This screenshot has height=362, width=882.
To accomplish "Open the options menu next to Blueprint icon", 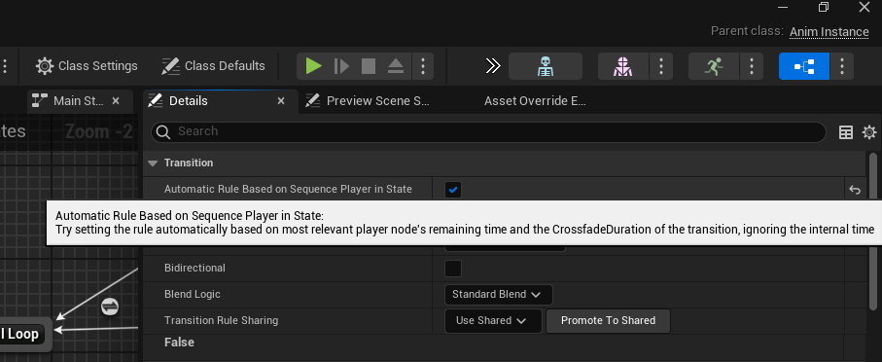I will [x=842, y=66].
